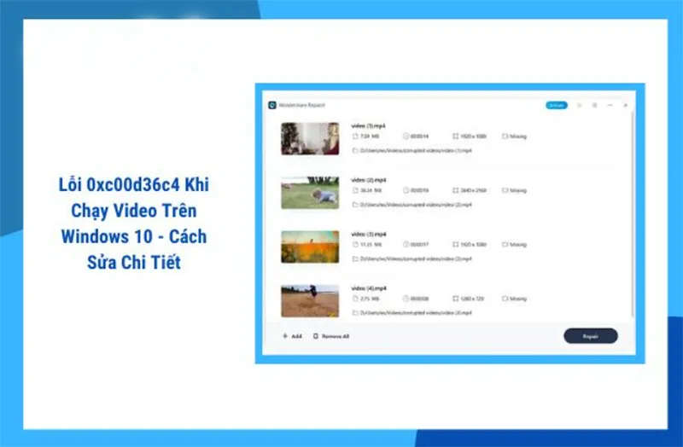Click Missing status icon for video (4).mp4
The width and height of the screenshot is (683, 447).
pos(505,299)
